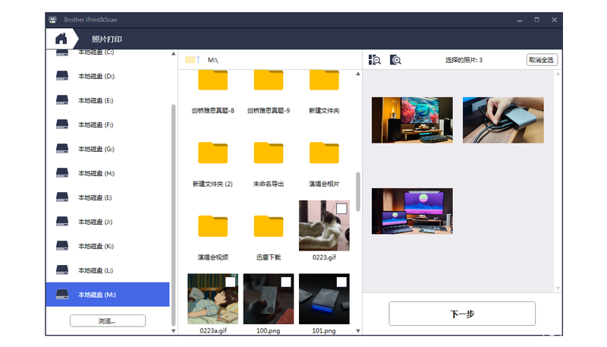Screen dimensions: 607x347
Task: Switch to thumbnail grid preview icon
Action: click(374, 60)
